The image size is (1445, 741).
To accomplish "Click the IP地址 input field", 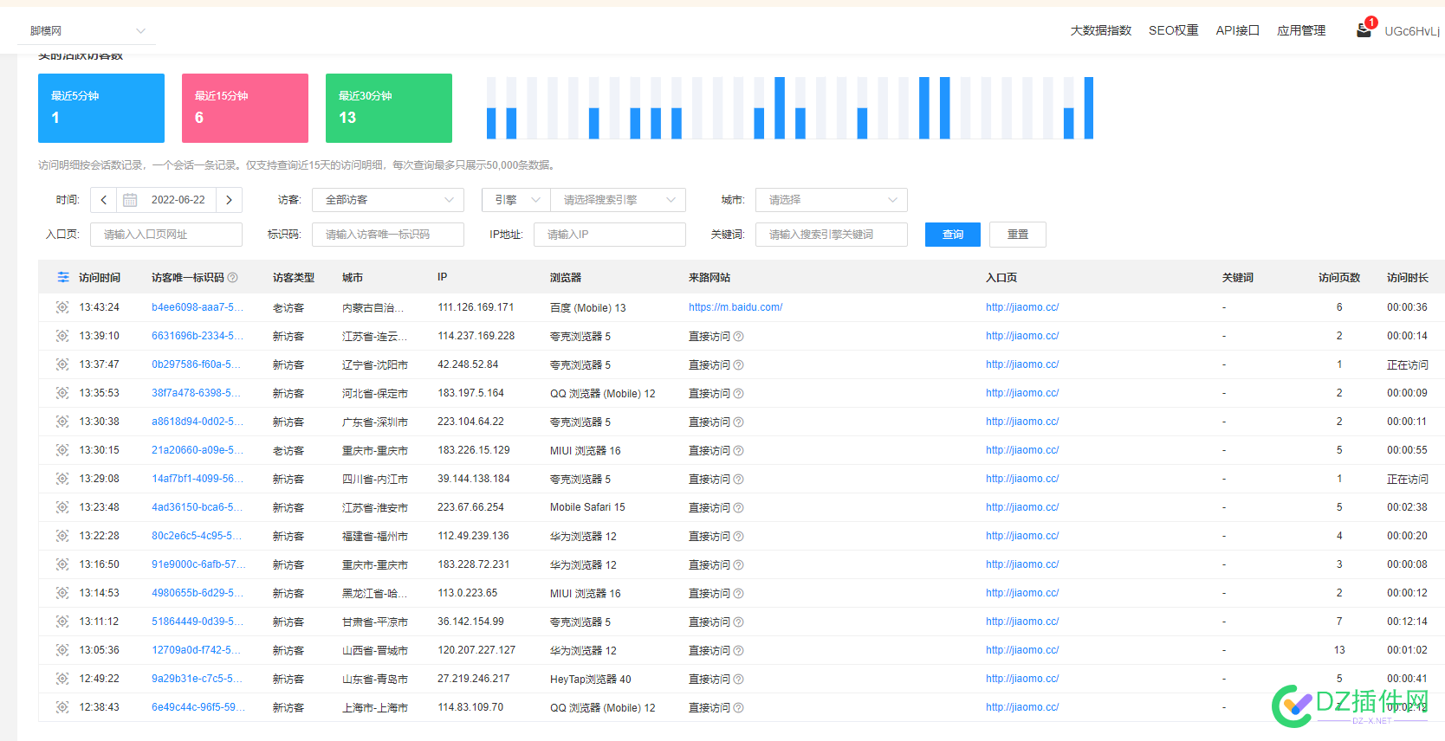I will pos(610,235).
